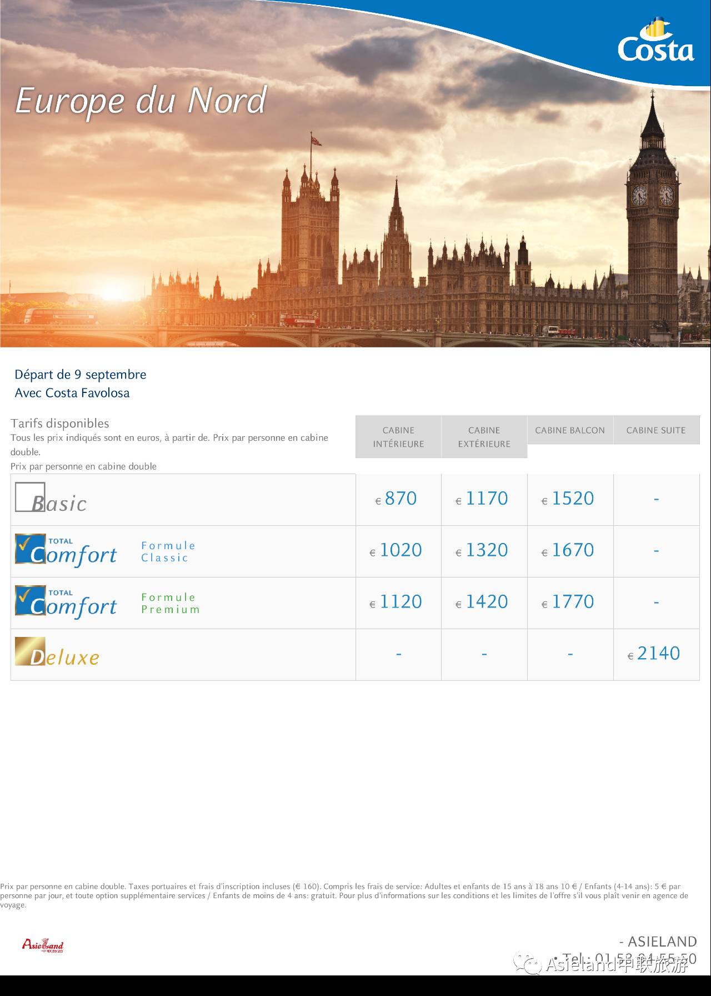Click the € 2140 Deluxe suite price
This screenshot has height=996, width=711.
[x=654, y=654]
